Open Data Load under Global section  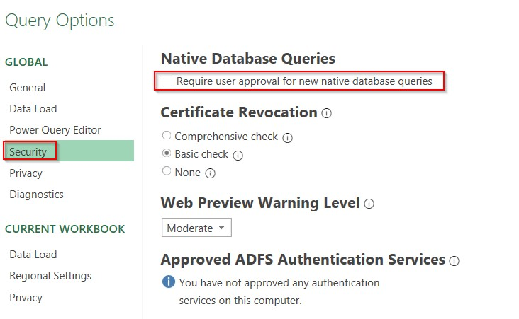coord(33,109)
